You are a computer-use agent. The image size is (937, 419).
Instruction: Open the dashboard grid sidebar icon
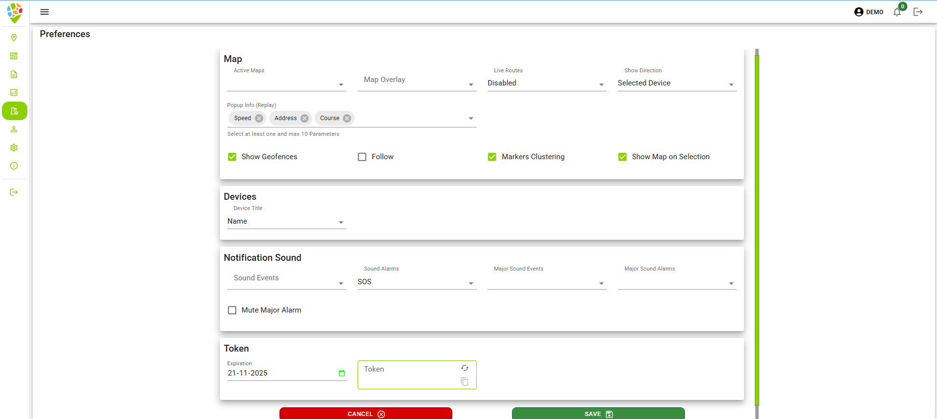click(14, 56)
